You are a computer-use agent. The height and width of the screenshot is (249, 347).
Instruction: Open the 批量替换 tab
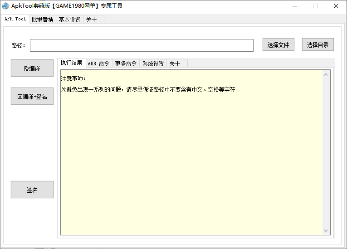(42, 20)
